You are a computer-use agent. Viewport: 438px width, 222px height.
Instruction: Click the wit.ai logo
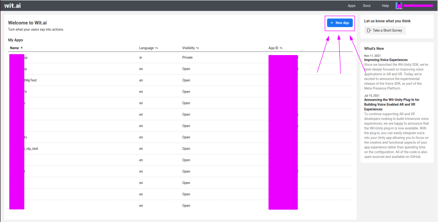click(x=12, y=6)
